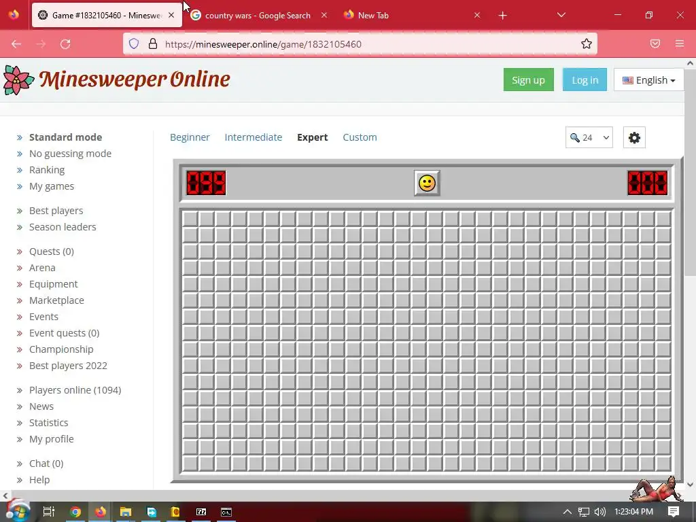This screenshot has height=522, width=696.
Task: Click the smiley face restart button
Action: (427, 183)
